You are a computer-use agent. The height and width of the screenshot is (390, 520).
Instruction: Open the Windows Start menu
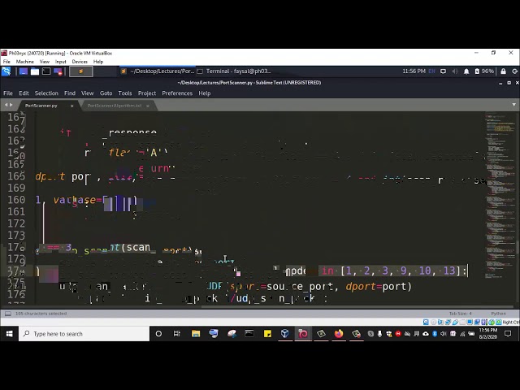(9, 334)
